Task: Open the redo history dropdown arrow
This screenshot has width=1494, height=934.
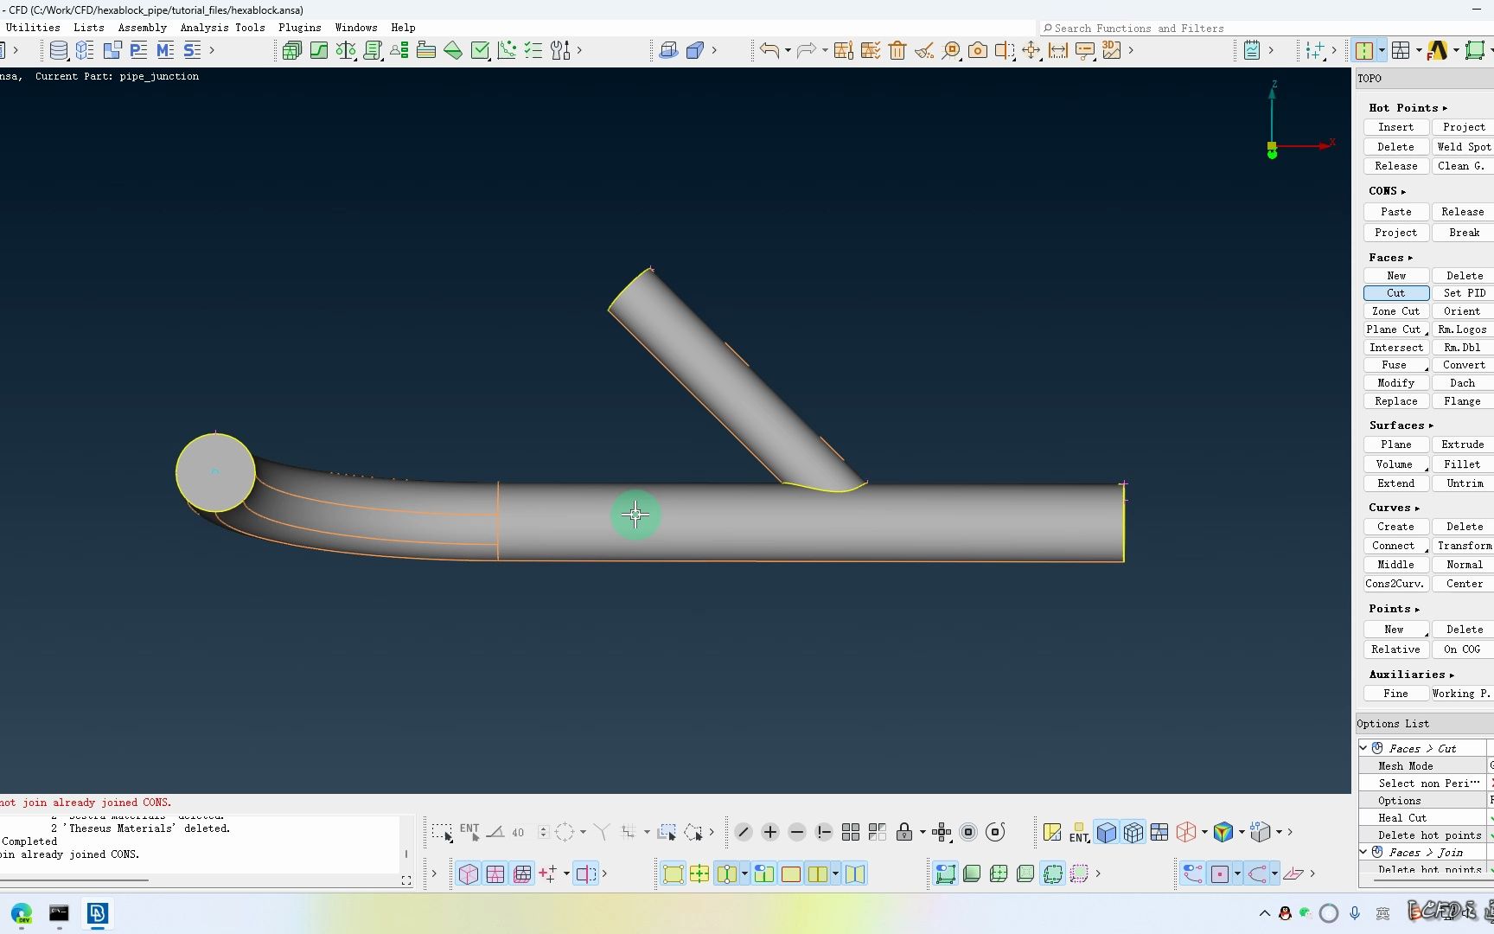Action: [x=825, y=50]
